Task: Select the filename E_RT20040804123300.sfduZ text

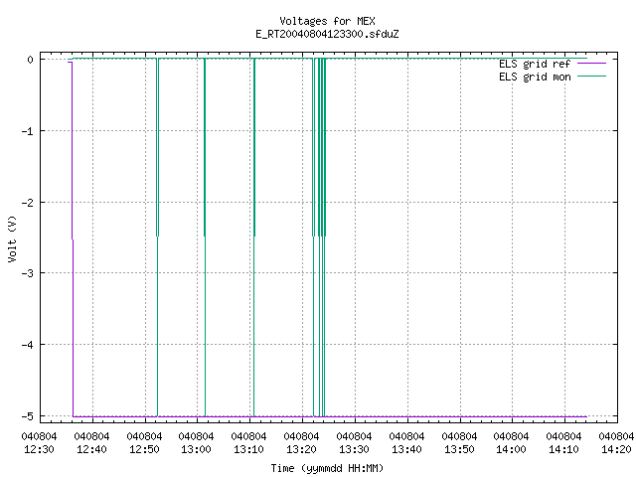Action: click(x=327, y=34)
